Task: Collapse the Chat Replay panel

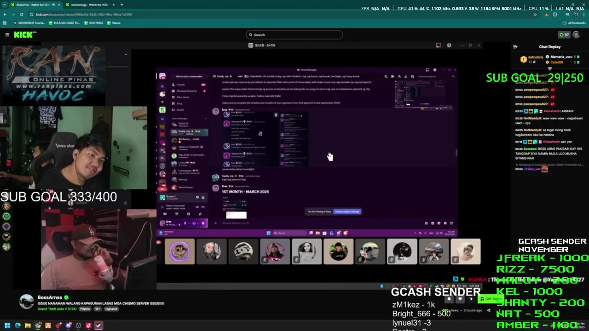Action: click(x=515, y=46)
